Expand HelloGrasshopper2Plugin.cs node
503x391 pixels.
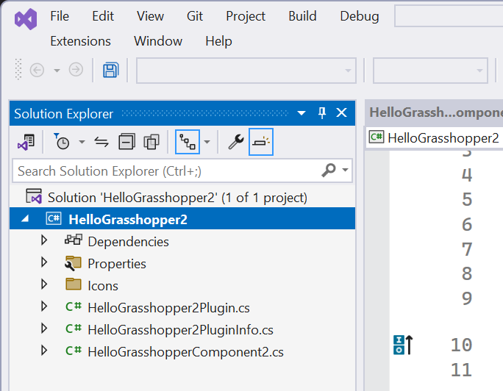tap(44, 306)
